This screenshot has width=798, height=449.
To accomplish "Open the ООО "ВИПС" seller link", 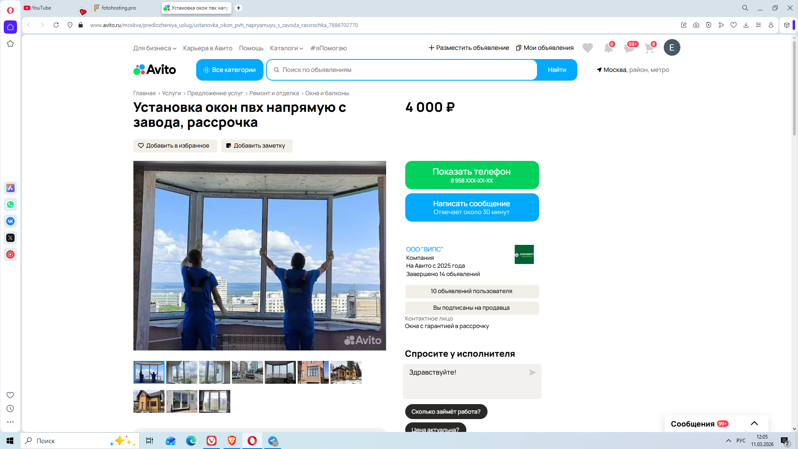I will (x=424, y=249).
